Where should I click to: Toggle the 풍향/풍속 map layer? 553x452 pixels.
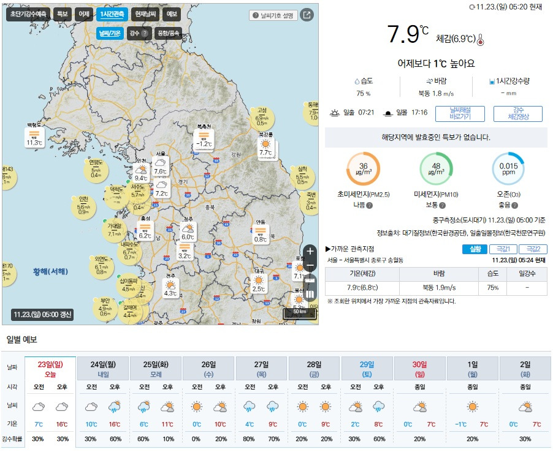click(168, 33)
